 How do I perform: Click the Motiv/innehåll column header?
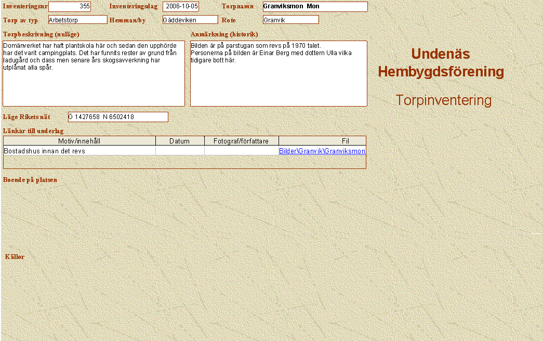click(x=80, y=141)
